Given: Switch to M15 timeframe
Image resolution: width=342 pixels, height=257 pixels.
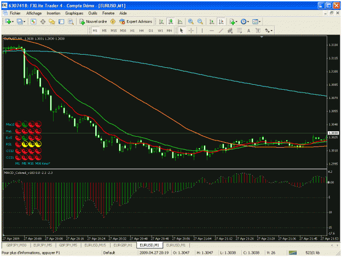Looking at the screenshot, I should [x=114, y=31].
